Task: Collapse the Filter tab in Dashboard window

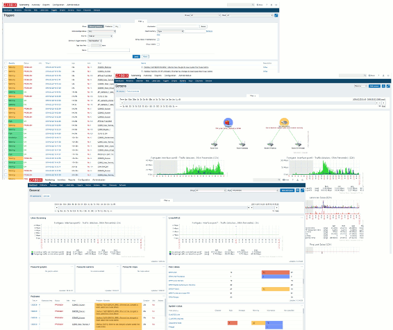Action: coord(167,200)
